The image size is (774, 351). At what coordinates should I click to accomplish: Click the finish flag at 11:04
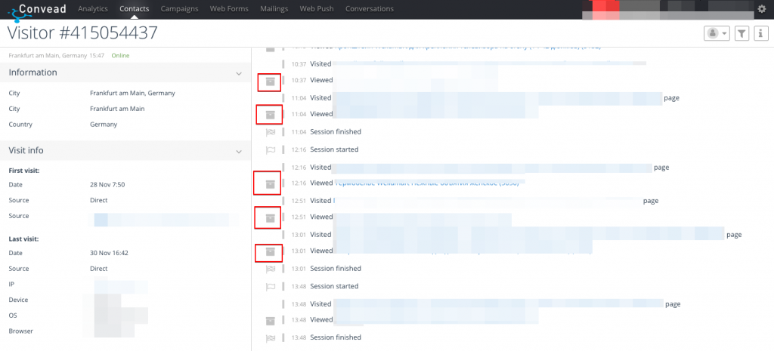(x=271, y=132)
